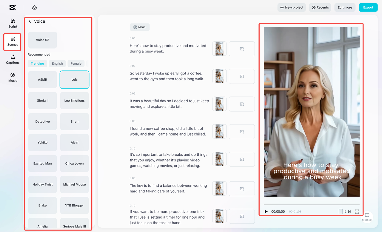Viewport: 382px width, 232px height.
Task: Apply the Amelia voice
Action: (x=42, y=224)
